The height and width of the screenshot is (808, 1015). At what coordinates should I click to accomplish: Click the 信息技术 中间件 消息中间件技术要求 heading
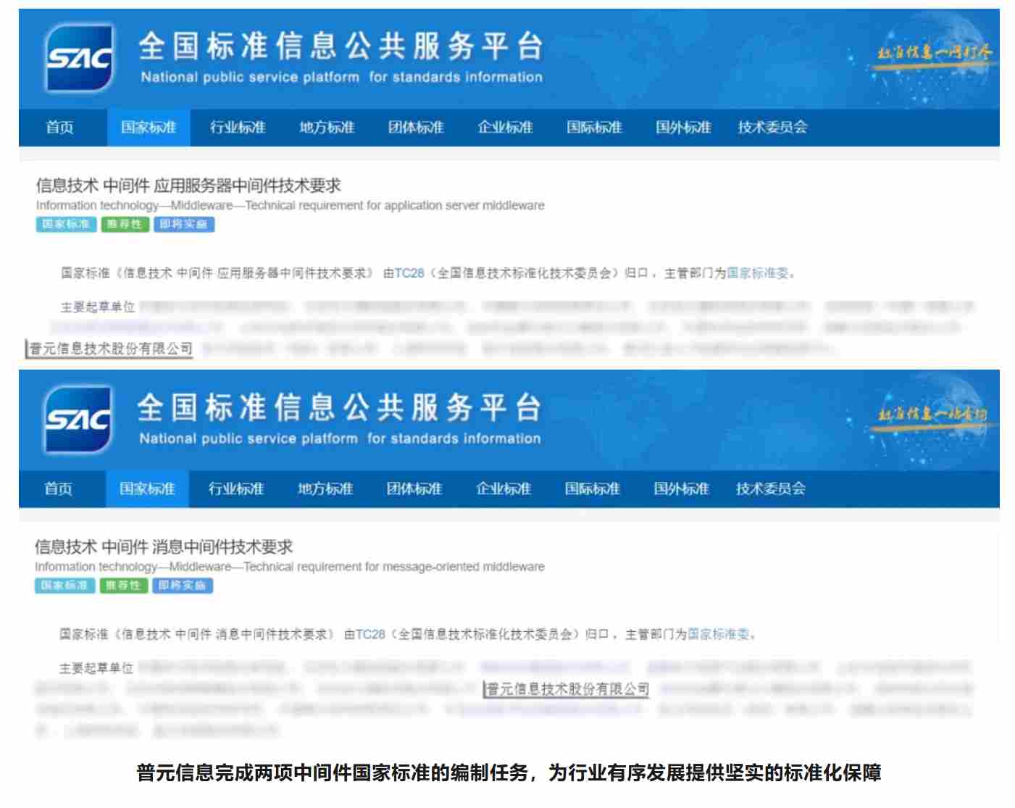pyautogui.click(x=164, y=547)
